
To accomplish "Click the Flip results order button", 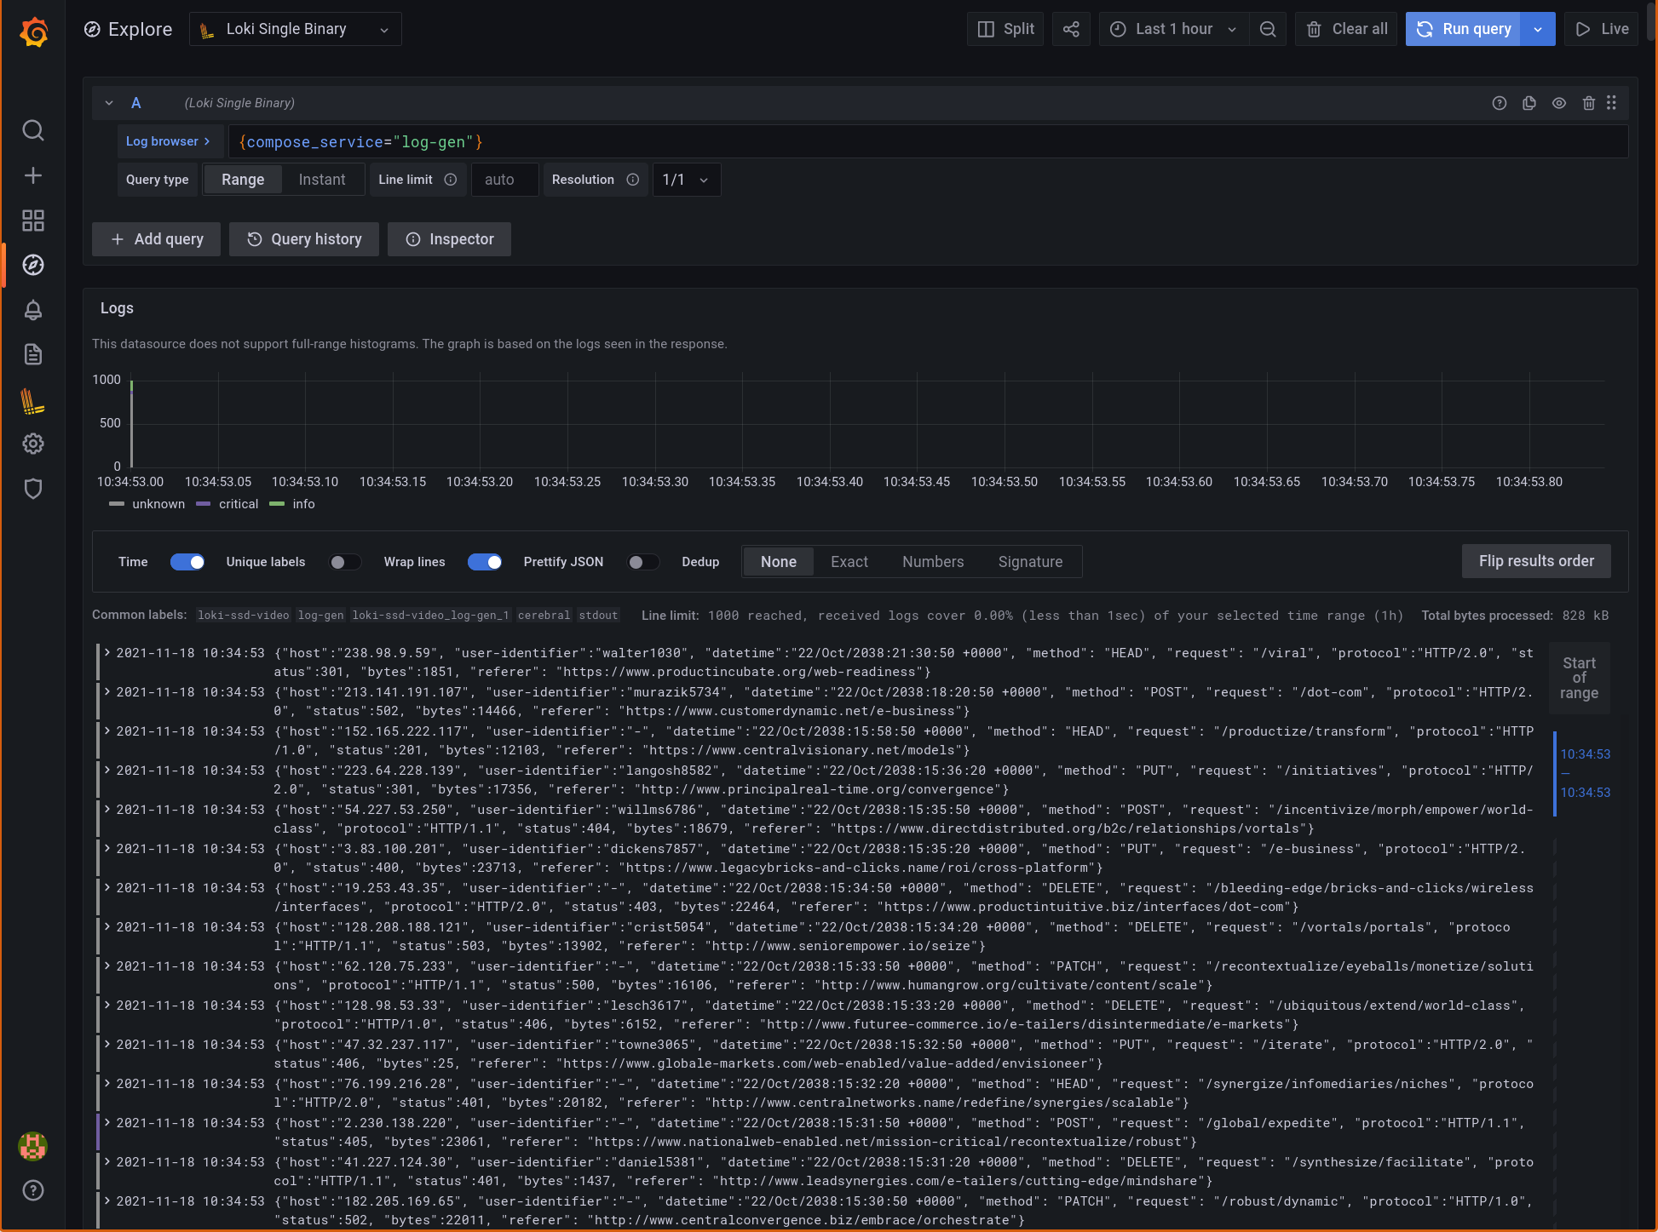I will 1536,561.
